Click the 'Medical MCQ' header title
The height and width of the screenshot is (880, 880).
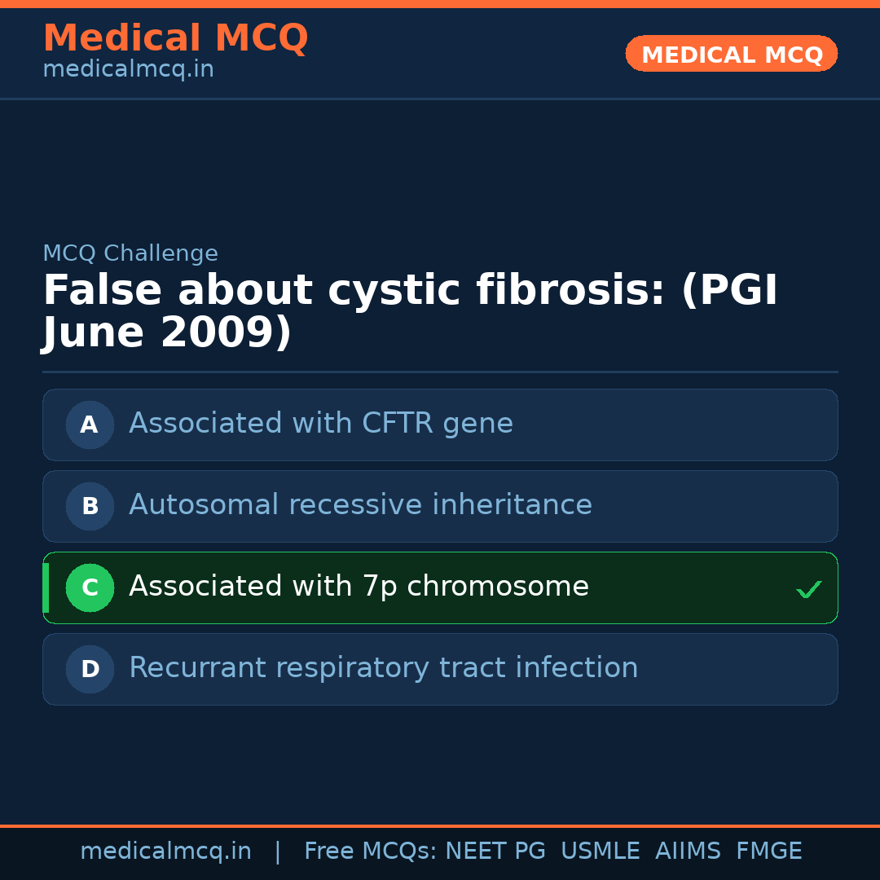(175, 38)
